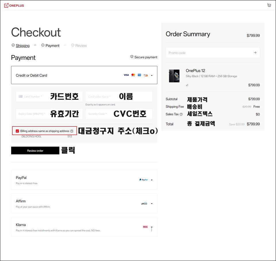Expand the PayPal payment option

coord(152,180)
